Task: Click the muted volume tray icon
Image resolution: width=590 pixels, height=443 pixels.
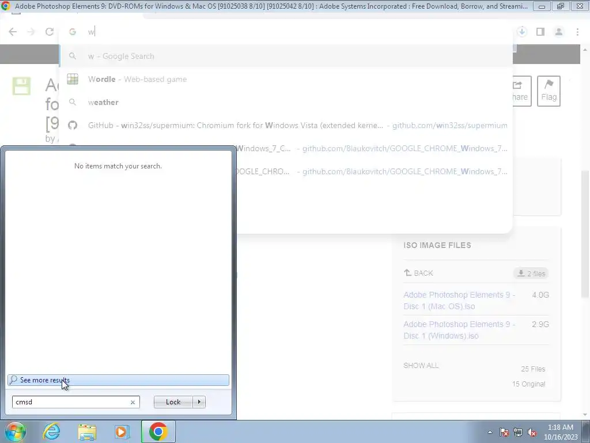Action: [532, 432]
